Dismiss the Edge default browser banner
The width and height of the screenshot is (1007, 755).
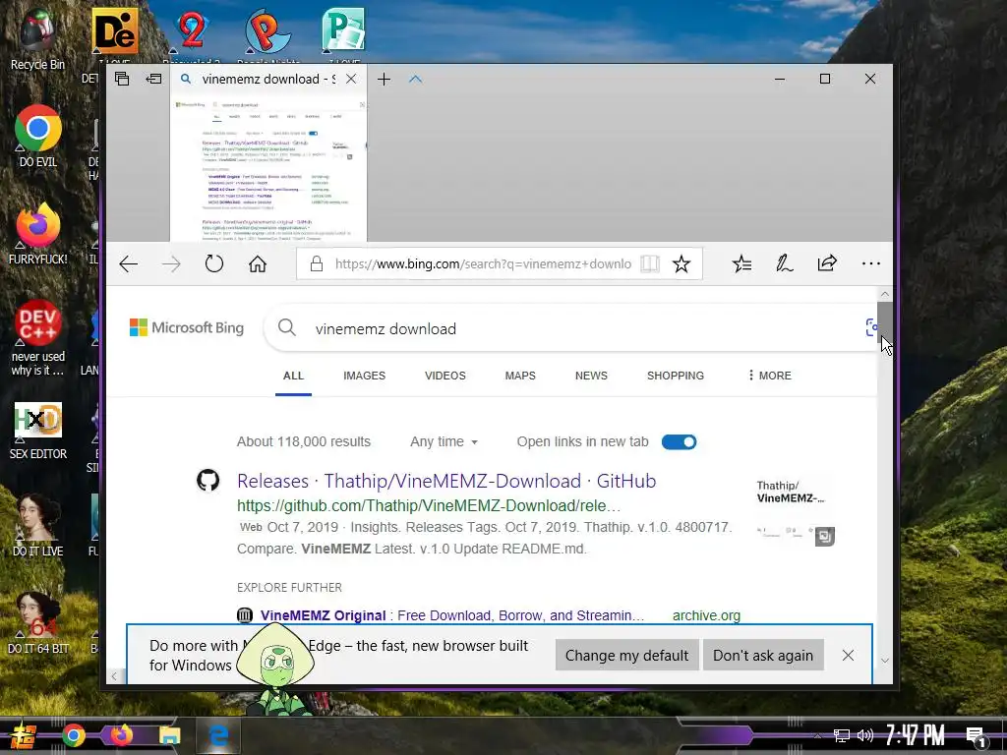(848, 656)
